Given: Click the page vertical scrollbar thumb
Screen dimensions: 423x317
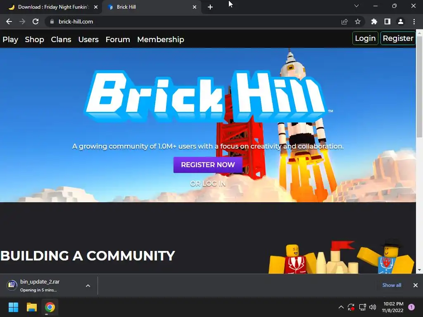Looking at the screenshot, I should pos(420,86).
